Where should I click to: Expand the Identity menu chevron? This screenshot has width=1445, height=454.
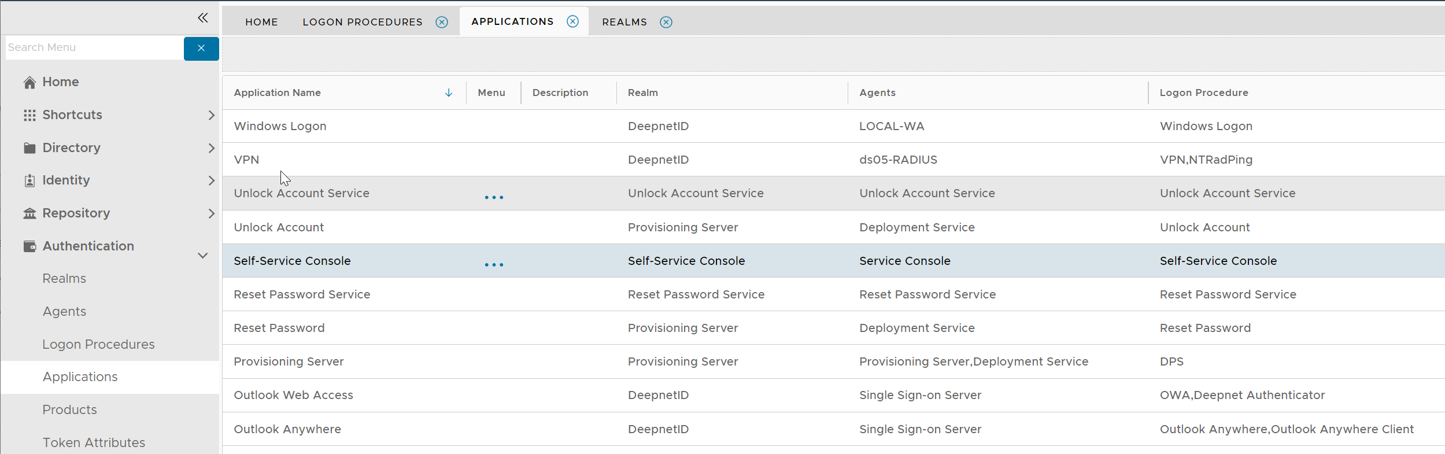(x=211, y=180)
